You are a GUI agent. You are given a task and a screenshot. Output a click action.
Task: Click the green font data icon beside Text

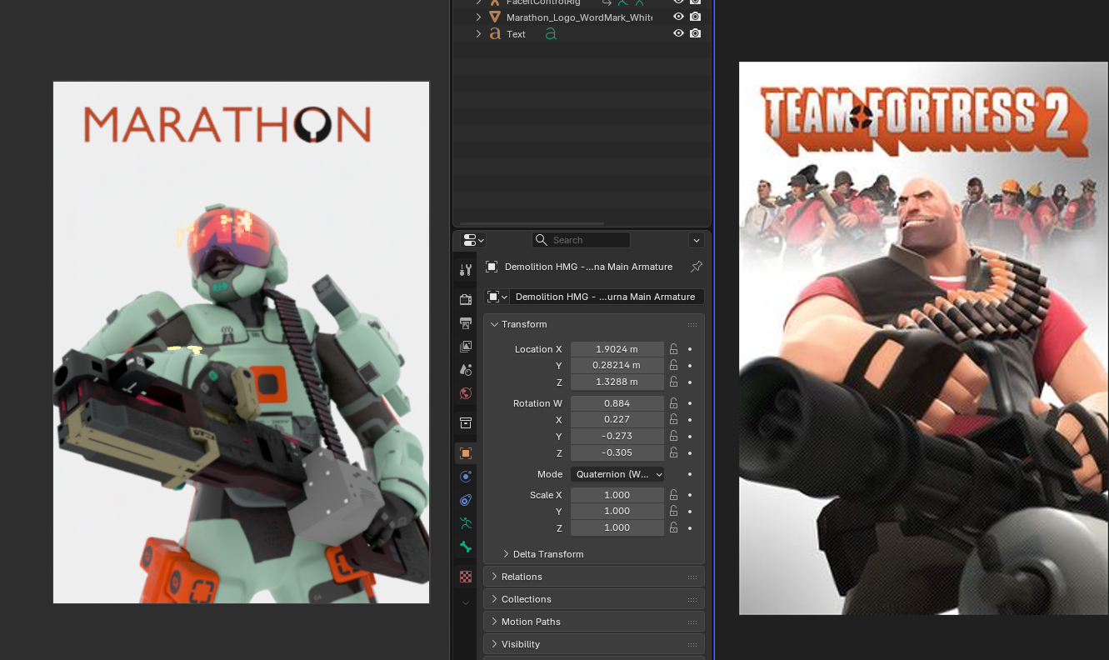click(551, 34)
